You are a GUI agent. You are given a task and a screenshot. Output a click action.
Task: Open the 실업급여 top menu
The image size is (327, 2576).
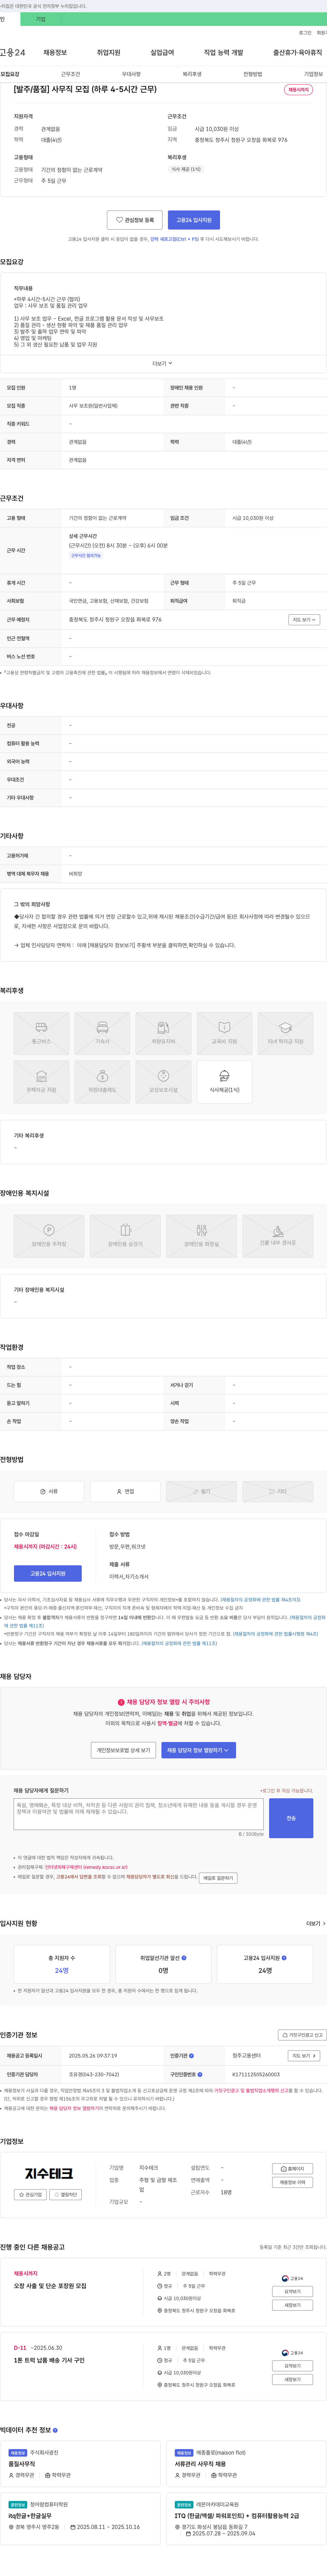coord(162,52)
